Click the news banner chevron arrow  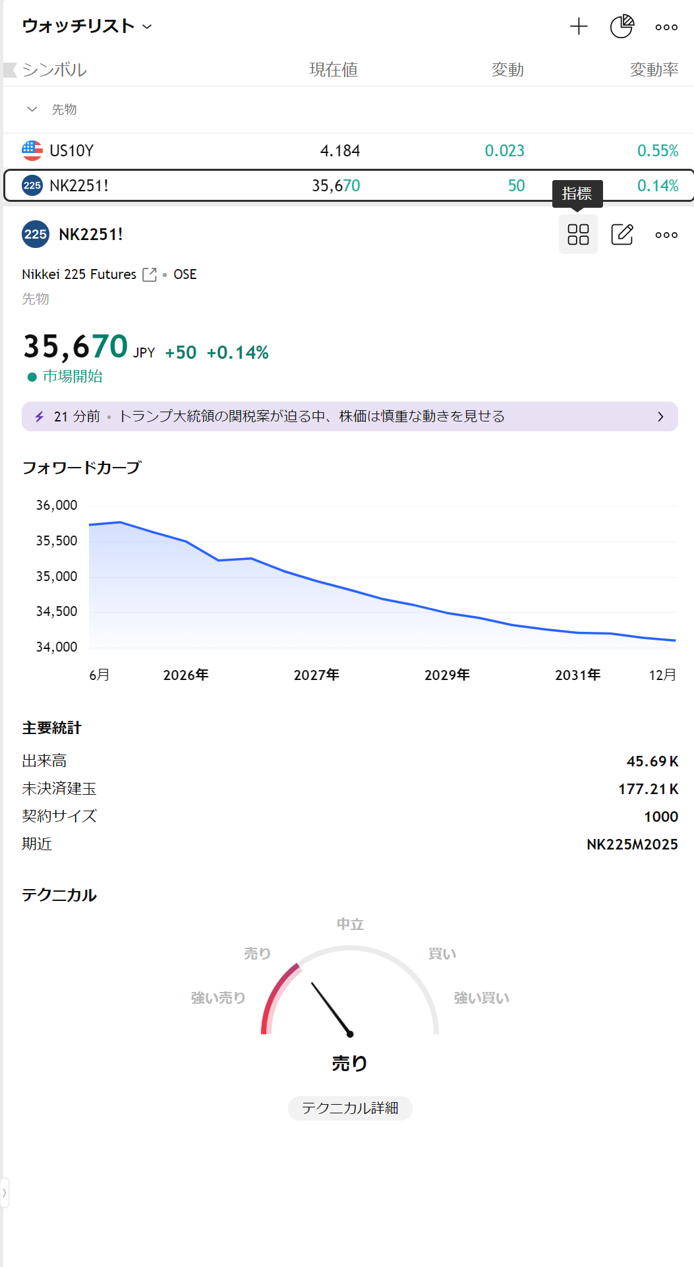[660, 417]
